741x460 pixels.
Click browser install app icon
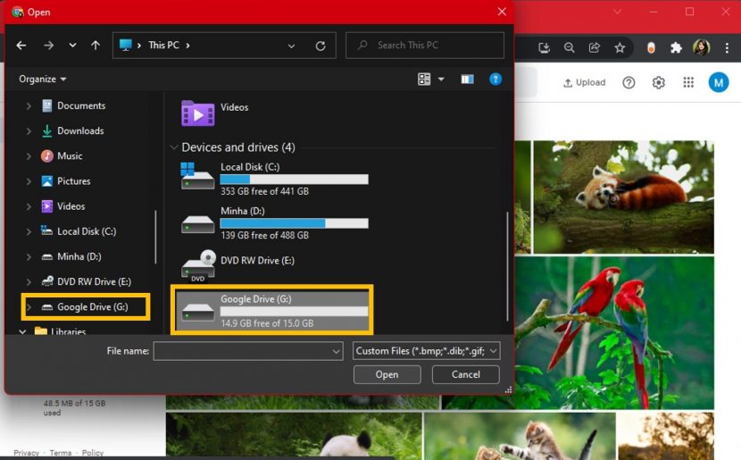(x=544, y=47)
